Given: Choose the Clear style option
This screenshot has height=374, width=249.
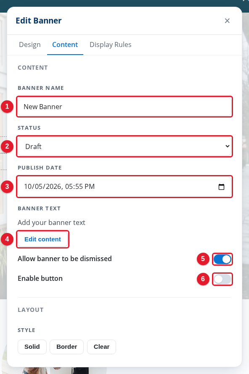Looking at the screenshot, I should [101, 347].
